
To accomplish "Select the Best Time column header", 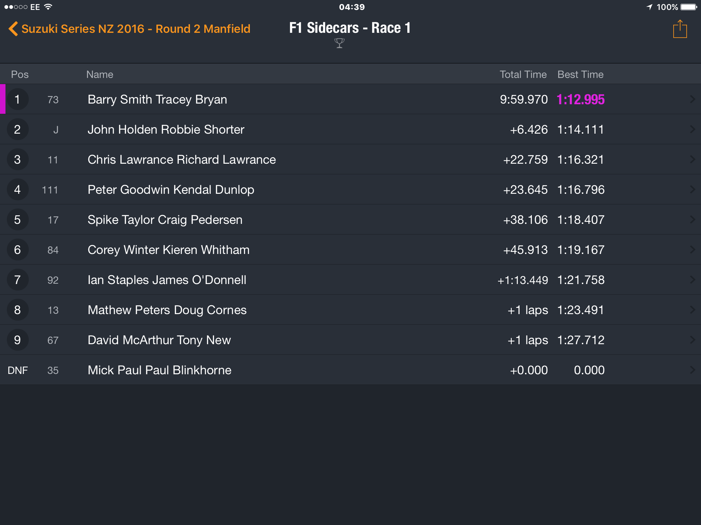I will click(x=581, y=75).
